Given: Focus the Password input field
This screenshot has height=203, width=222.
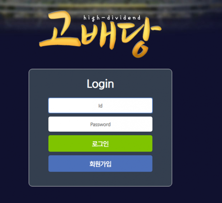Looking at the screenshot, I should [100, 124].
